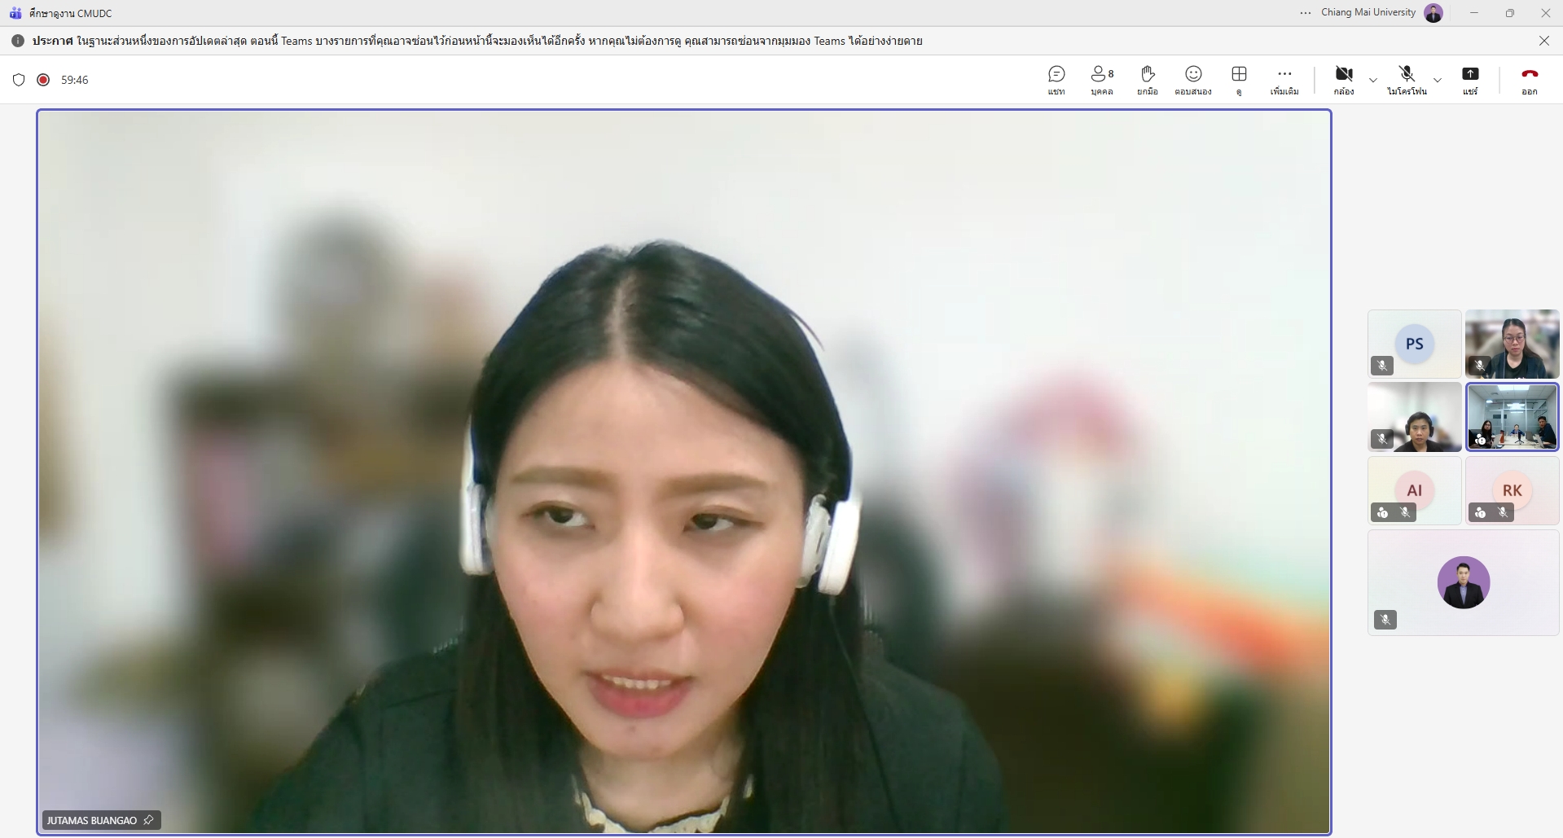Open the meeting chat panel
Image resolution: width=1563 pixels, height=838 pixels.
1056,80
